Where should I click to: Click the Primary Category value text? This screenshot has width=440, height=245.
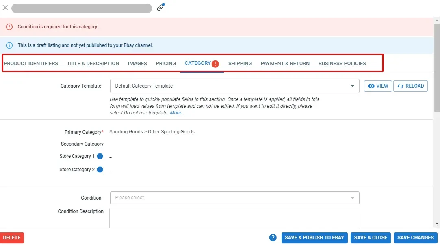(x=152, y=132)
